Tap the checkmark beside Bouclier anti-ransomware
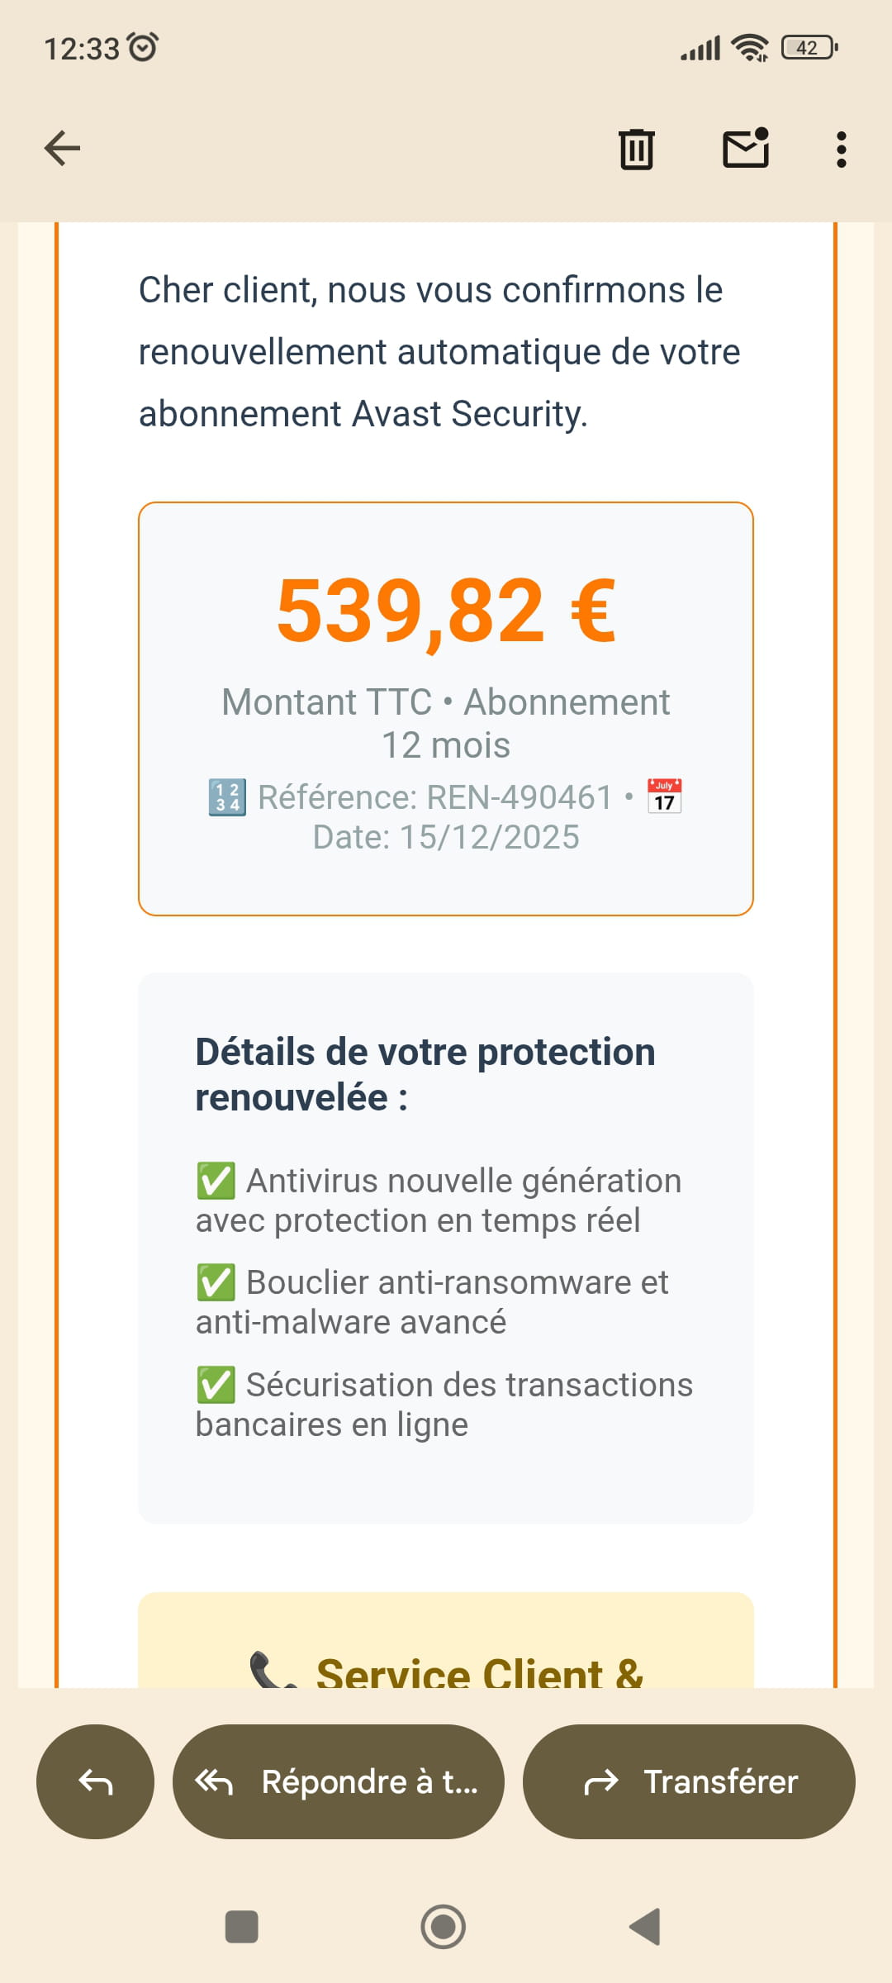 click(x=216, y=1282)
